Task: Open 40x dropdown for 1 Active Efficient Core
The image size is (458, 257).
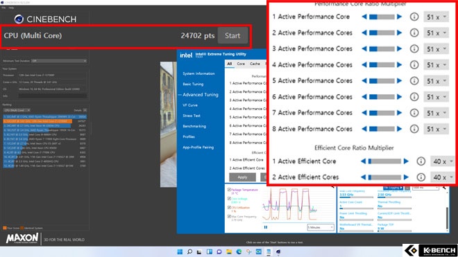Action: [x=443, y=161]
